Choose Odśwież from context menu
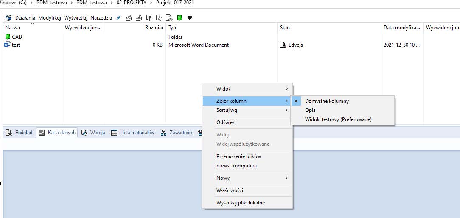This screenshot has height=218, width=460. 247,122
